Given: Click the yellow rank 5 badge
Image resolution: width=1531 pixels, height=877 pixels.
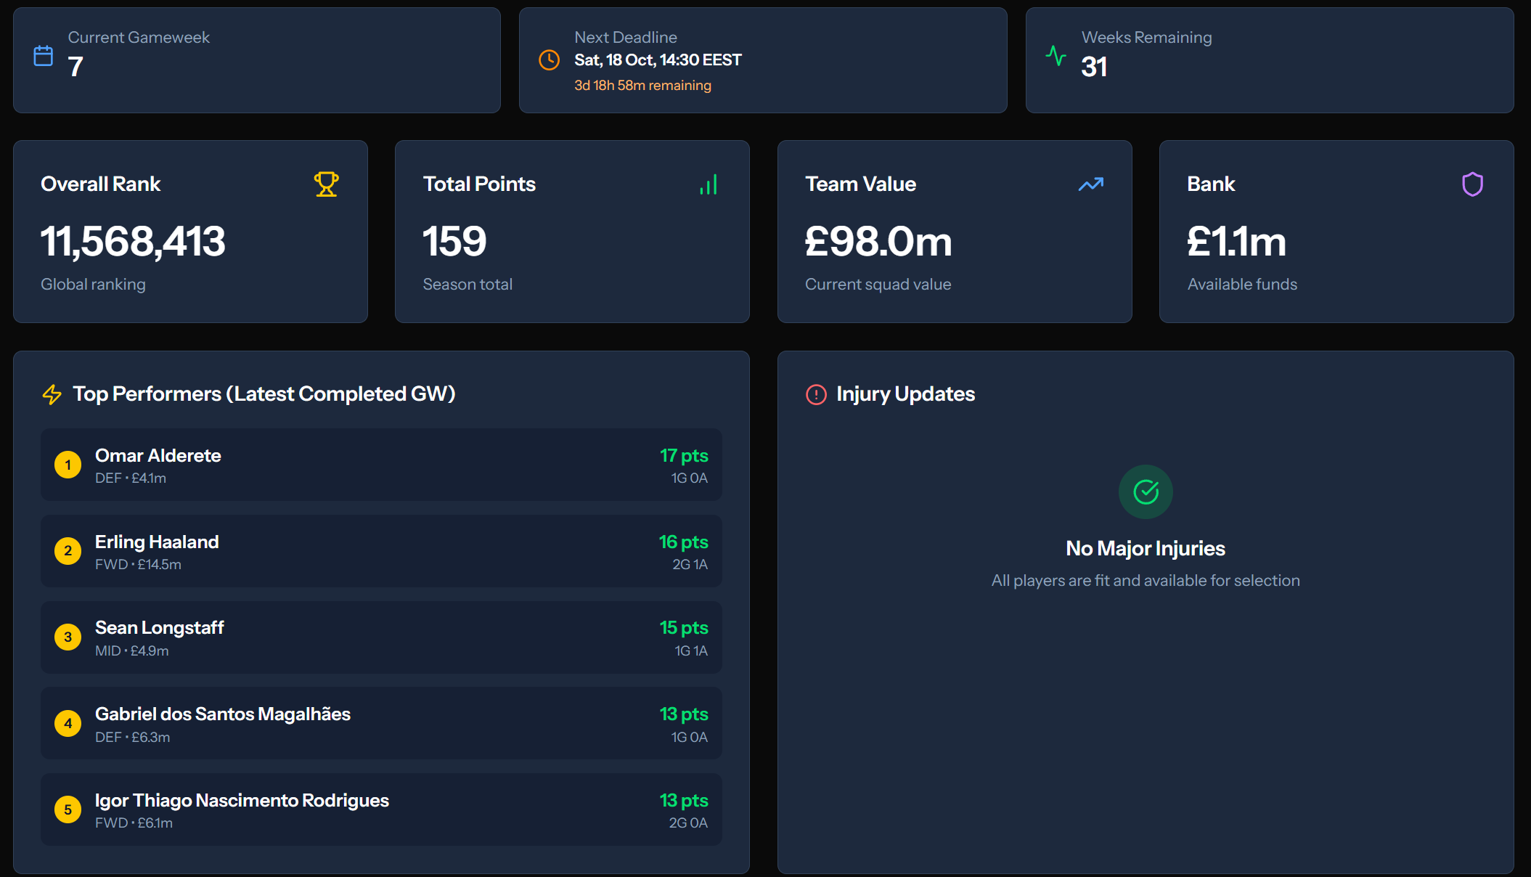Looking at the screenshot, I should [x=68, y=809].
